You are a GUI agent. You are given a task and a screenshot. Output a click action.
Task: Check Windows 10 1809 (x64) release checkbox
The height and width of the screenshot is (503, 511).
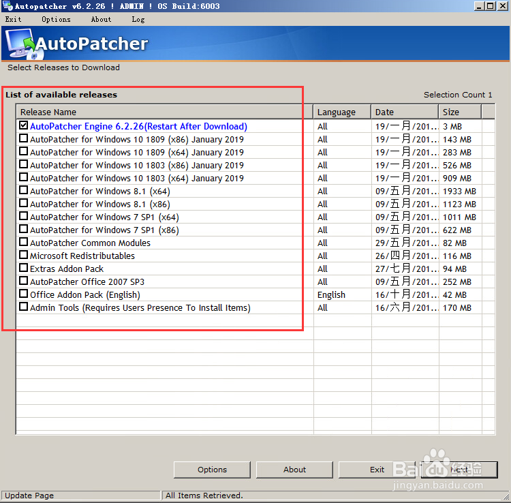23,151
